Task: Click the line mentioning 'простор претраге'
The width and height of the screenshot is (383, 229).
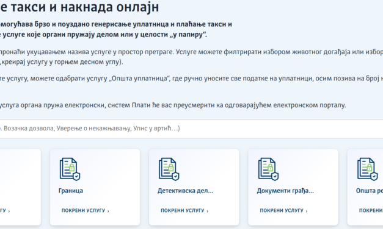Action: [192, 52]
